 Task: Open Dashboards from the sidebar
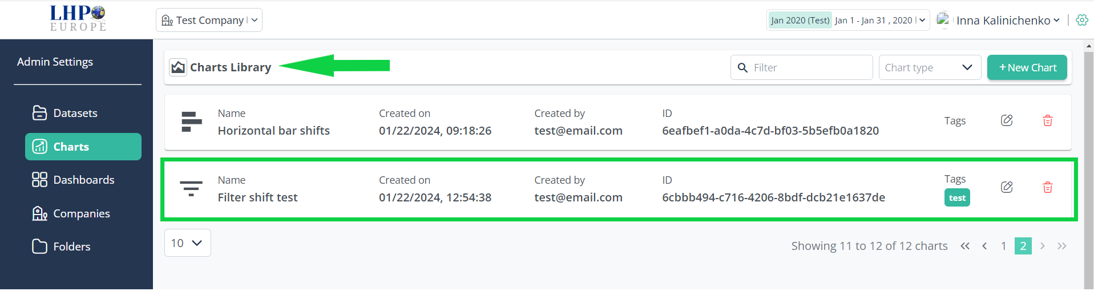click(x=83, y=180)
